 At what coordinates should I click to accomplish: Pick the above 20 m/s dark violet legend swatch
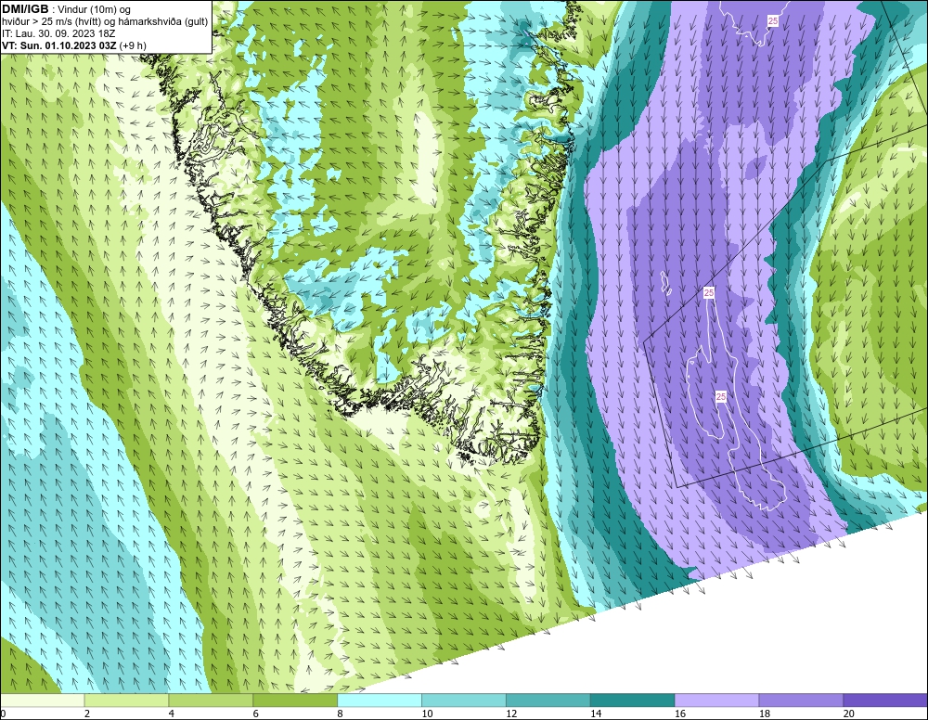[x=886, y=701]
